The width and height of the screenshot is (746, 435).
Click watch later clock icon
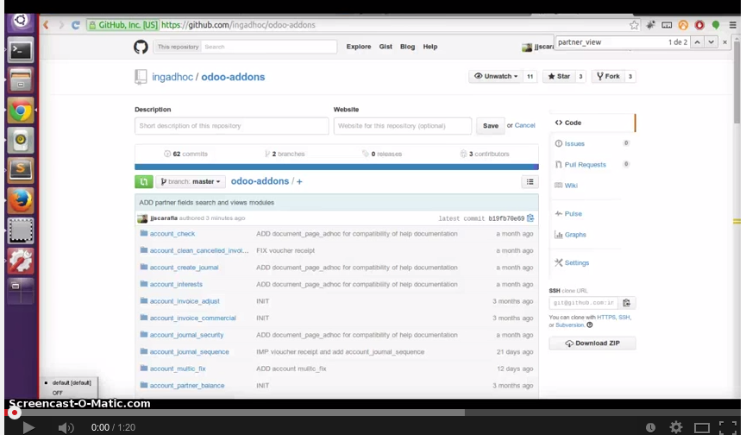click(650, 427)
